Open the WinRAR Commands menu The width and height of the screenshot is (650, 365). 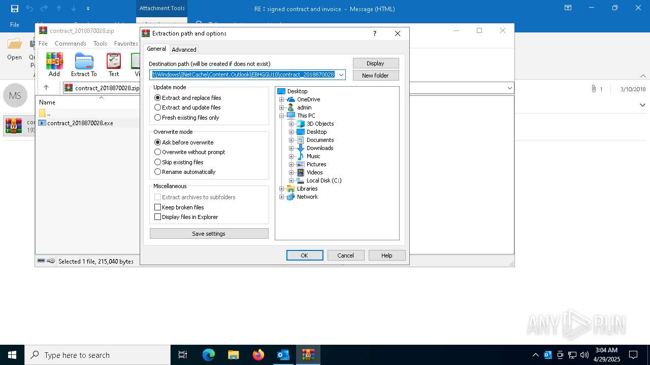click(x=71, y=44)
